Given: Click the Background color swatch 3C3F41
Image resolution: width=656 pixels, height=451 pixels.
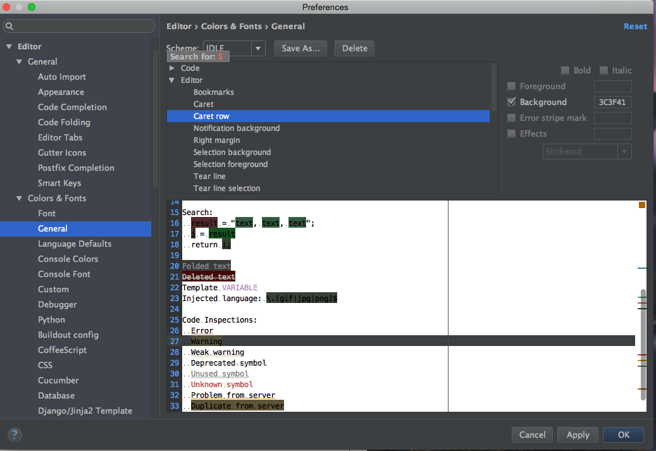Looking at the screenshot, I should [x=612, y=102].
